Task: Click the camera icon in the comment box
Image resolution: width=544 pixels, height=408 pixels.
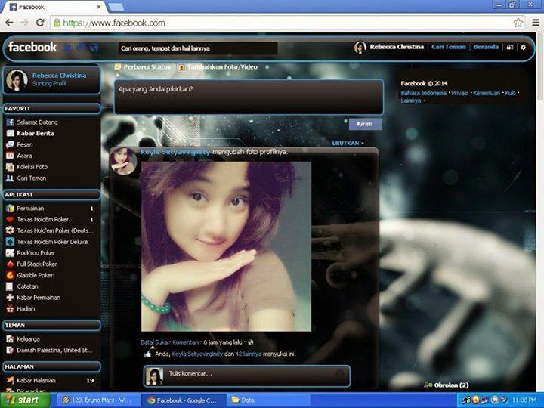Action: [x=340, y=374]
